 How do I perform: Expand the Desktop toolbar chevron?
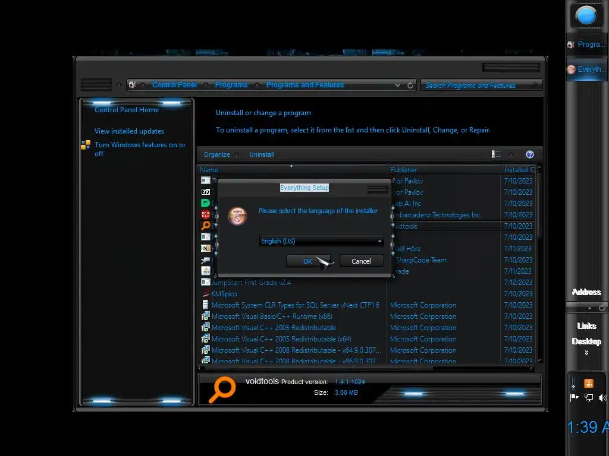tap(586, 353)
